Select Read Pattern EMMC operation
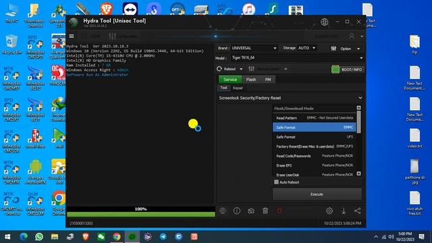 pos(315,118)
